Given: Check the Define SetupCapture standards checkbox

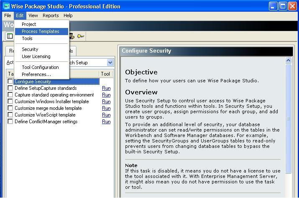Looking at the screenshot, I should tap(10, 88).
